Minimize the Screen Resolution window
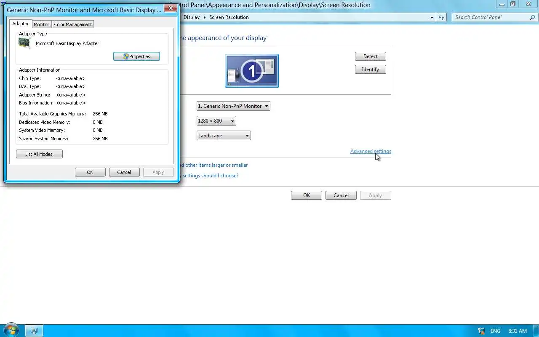This screenshot has height=337, width=539. pyautogui.click(x=502, y=4)
